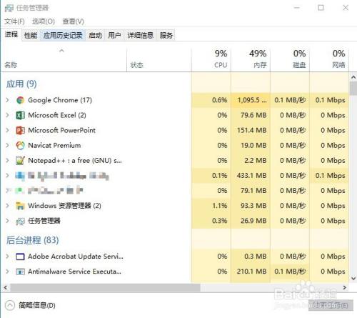Image resolution: width=357 pixels, height=318 pixels.
Task: Expand the Microsoft PowerPoint entry
Action: tap(7, 130)
